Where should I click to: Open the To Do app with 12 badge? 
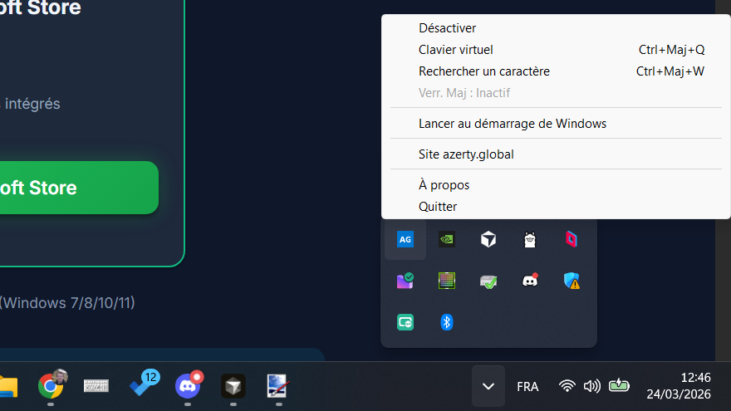point(144,384)
